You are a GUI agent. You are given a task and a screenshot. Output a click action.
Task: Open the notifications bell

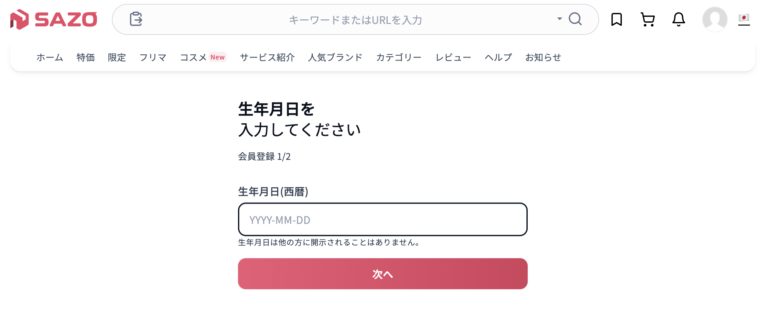click(678, 19)
